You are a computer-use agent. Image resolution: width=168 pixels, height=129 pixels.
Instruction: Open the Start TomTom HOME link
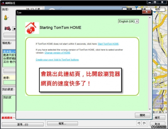[x=108, y=44]
